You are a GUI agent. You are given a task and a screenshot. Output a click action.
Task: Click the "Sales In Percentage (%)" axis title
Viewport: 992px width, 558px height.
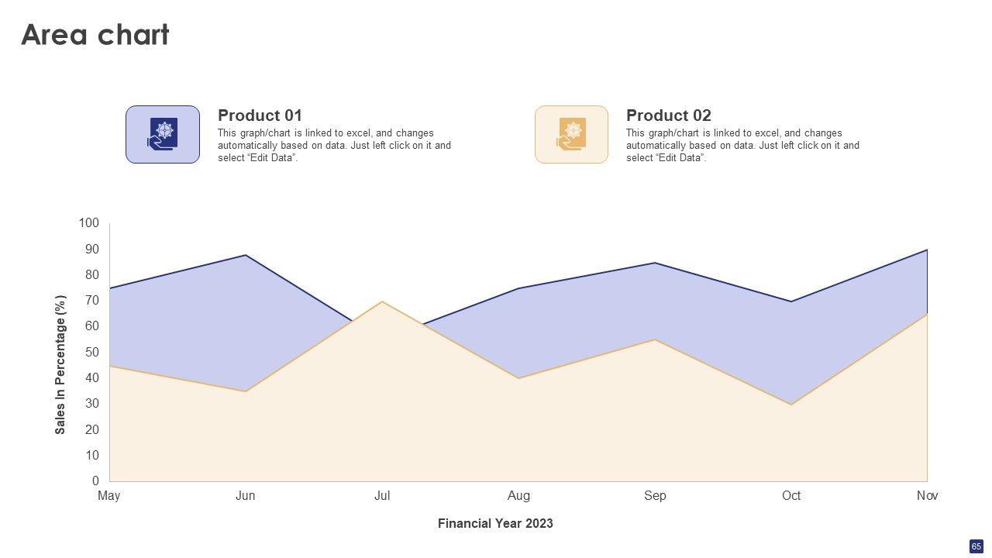[61, 364]
